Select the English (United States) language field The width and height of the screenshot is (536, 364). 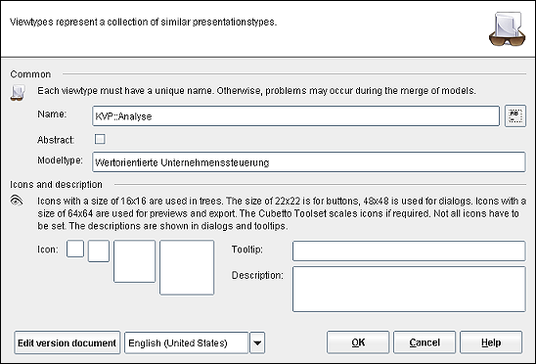186,342
